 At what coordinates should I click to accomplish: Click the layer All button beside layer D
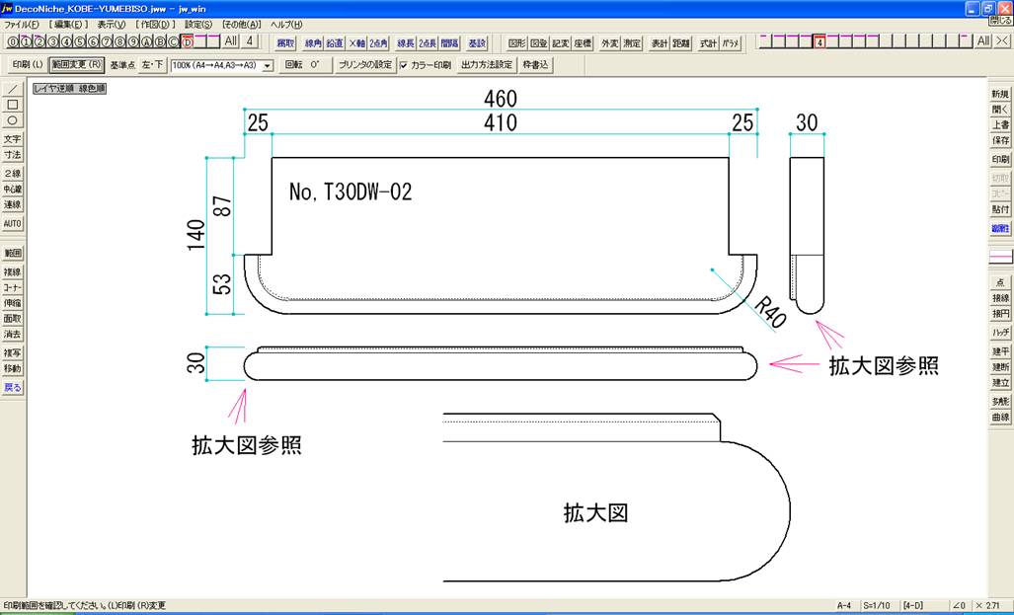231,41
